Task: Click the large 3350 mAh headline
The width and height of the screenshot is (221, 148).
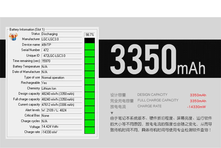Action: 157,59
